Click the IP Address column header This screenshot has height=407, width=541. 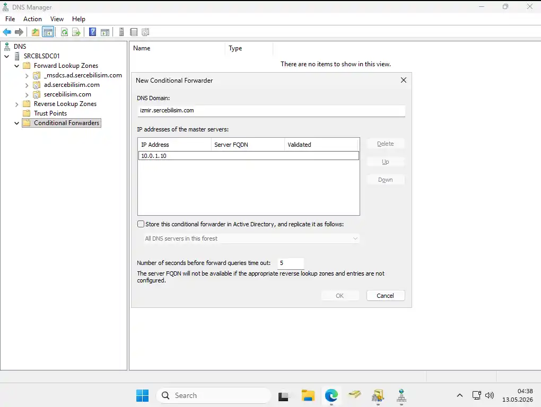click(x=174, y=145)
